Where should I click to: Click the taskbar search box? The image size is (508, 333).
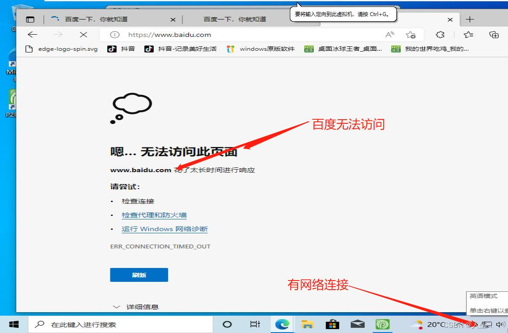point(120,324)
